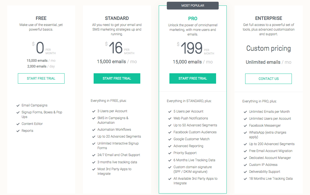310x195 pixels.
Task: Select the PRO plan title
Action: 192,18
